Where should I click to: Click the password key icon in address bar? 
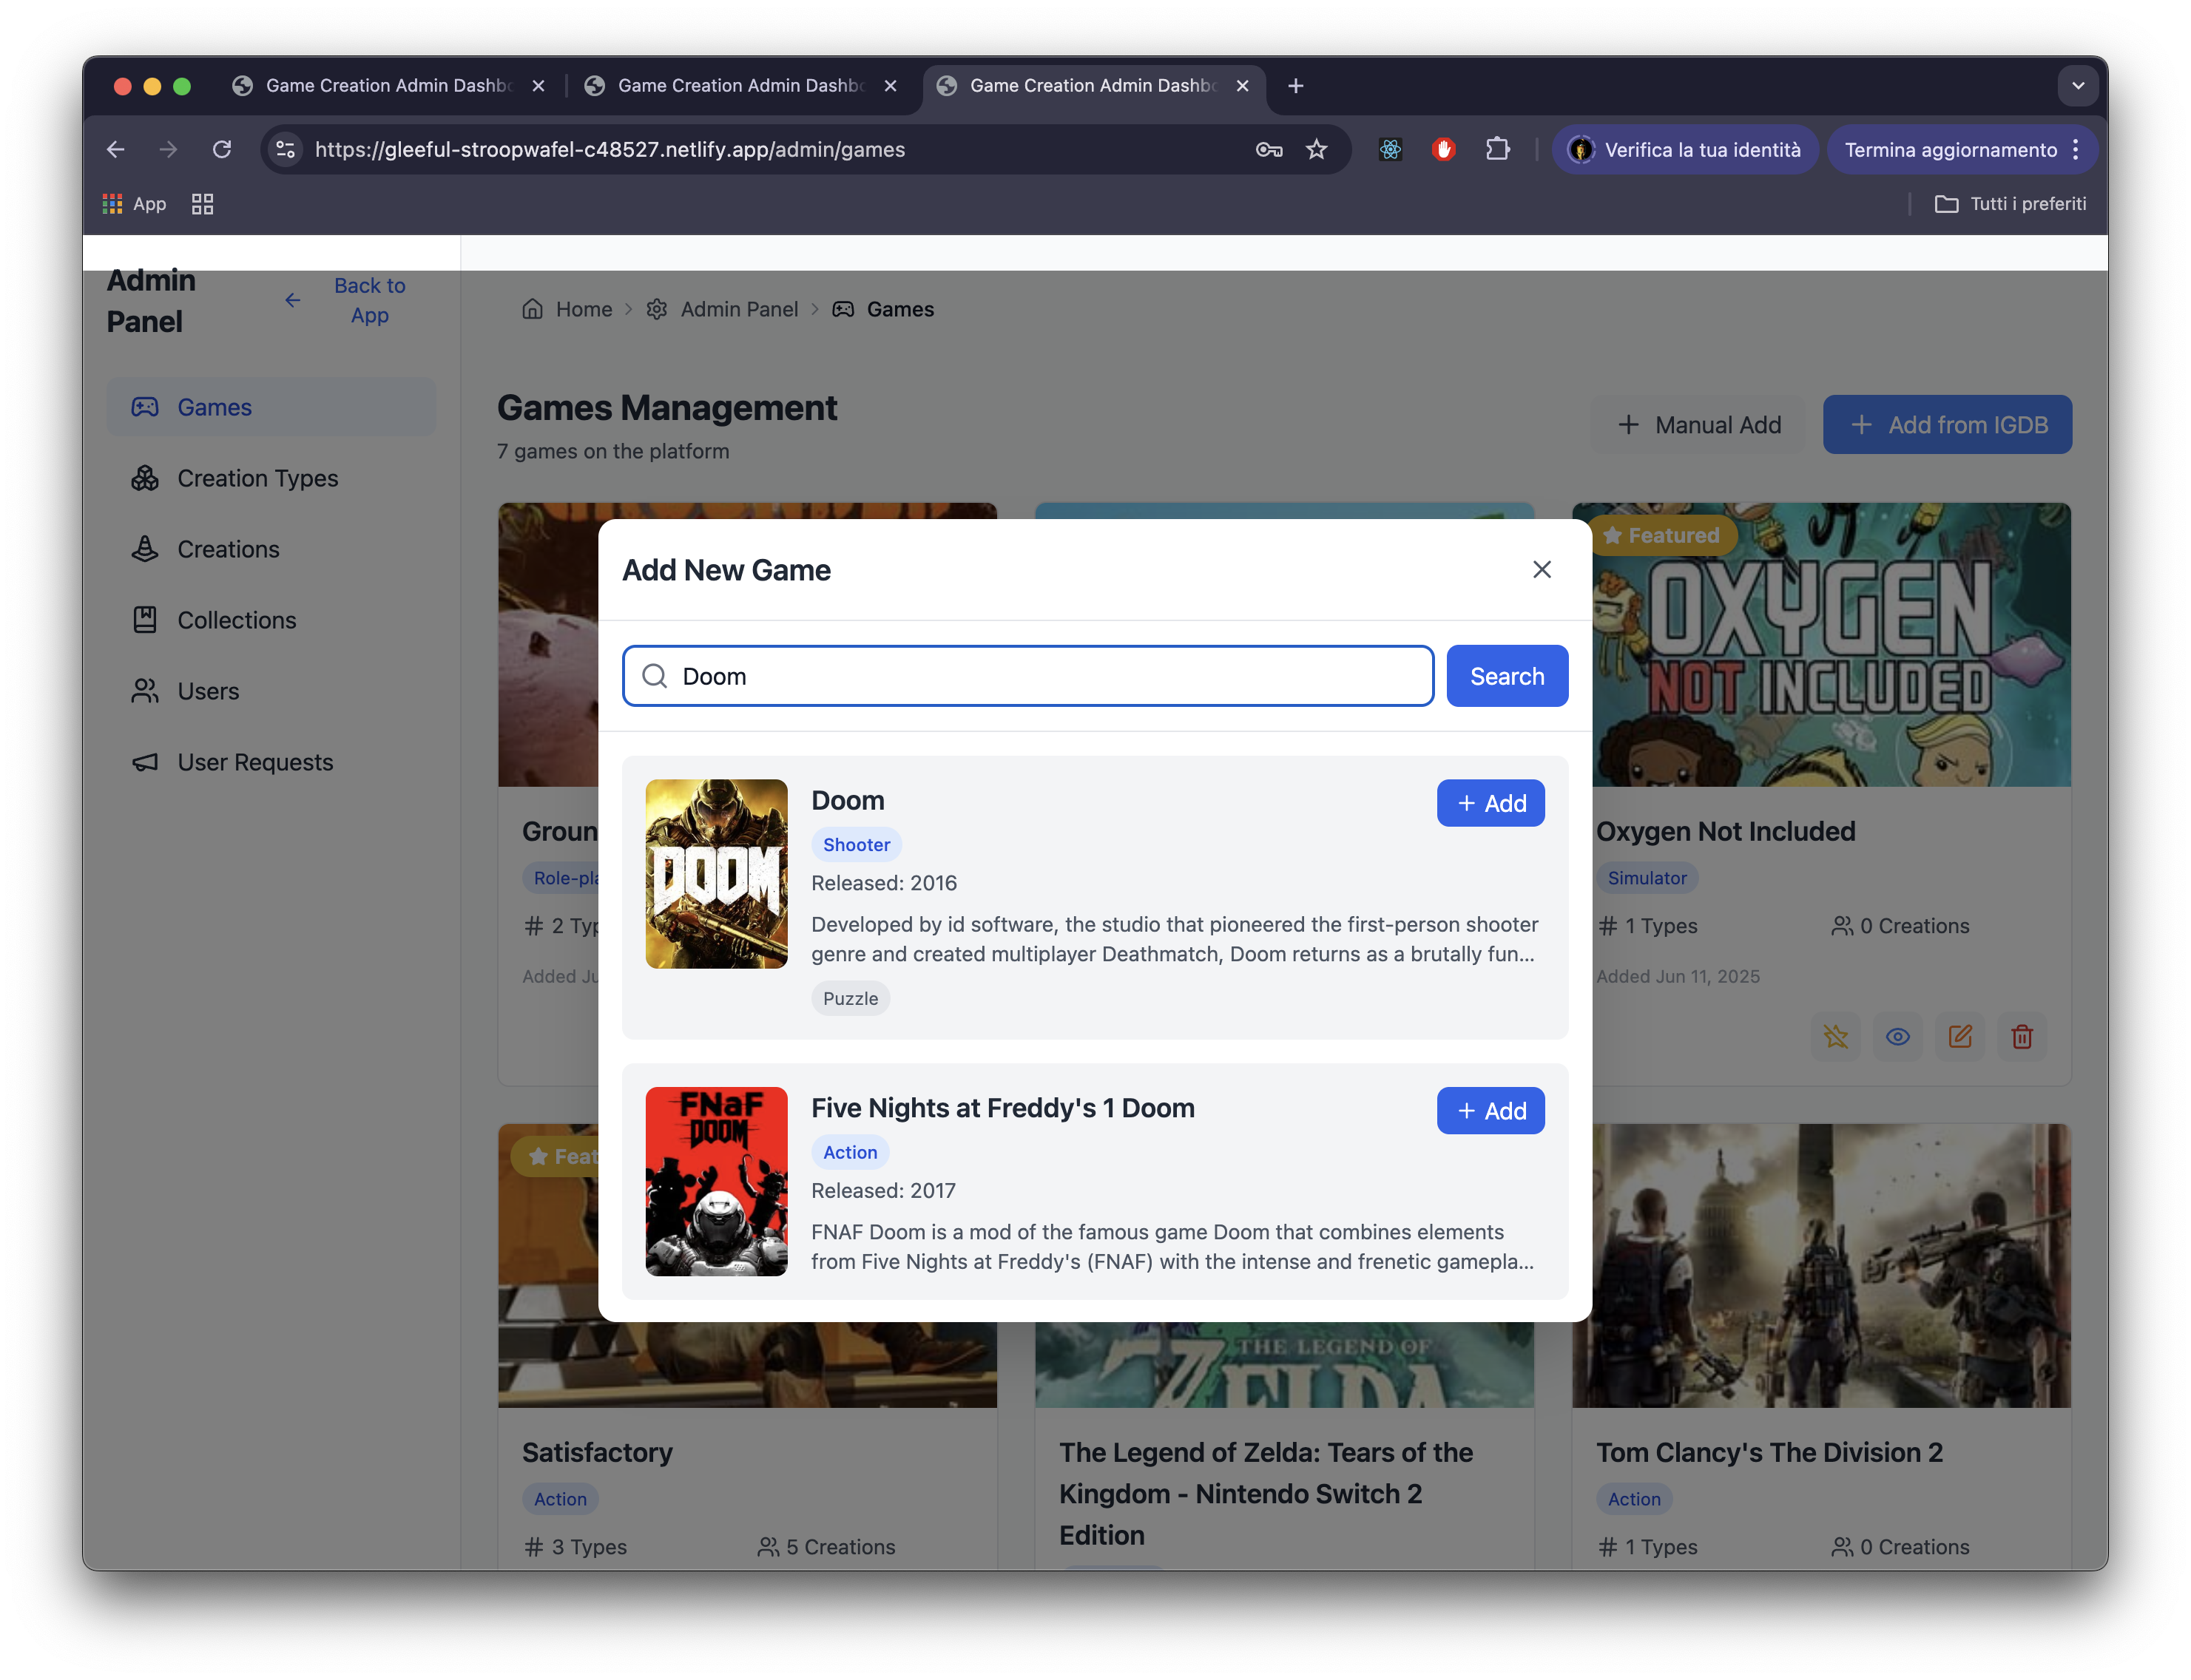(1268, 149)
